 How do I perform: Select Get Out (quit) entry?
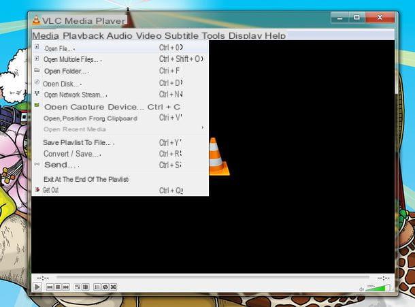point(120,190)
